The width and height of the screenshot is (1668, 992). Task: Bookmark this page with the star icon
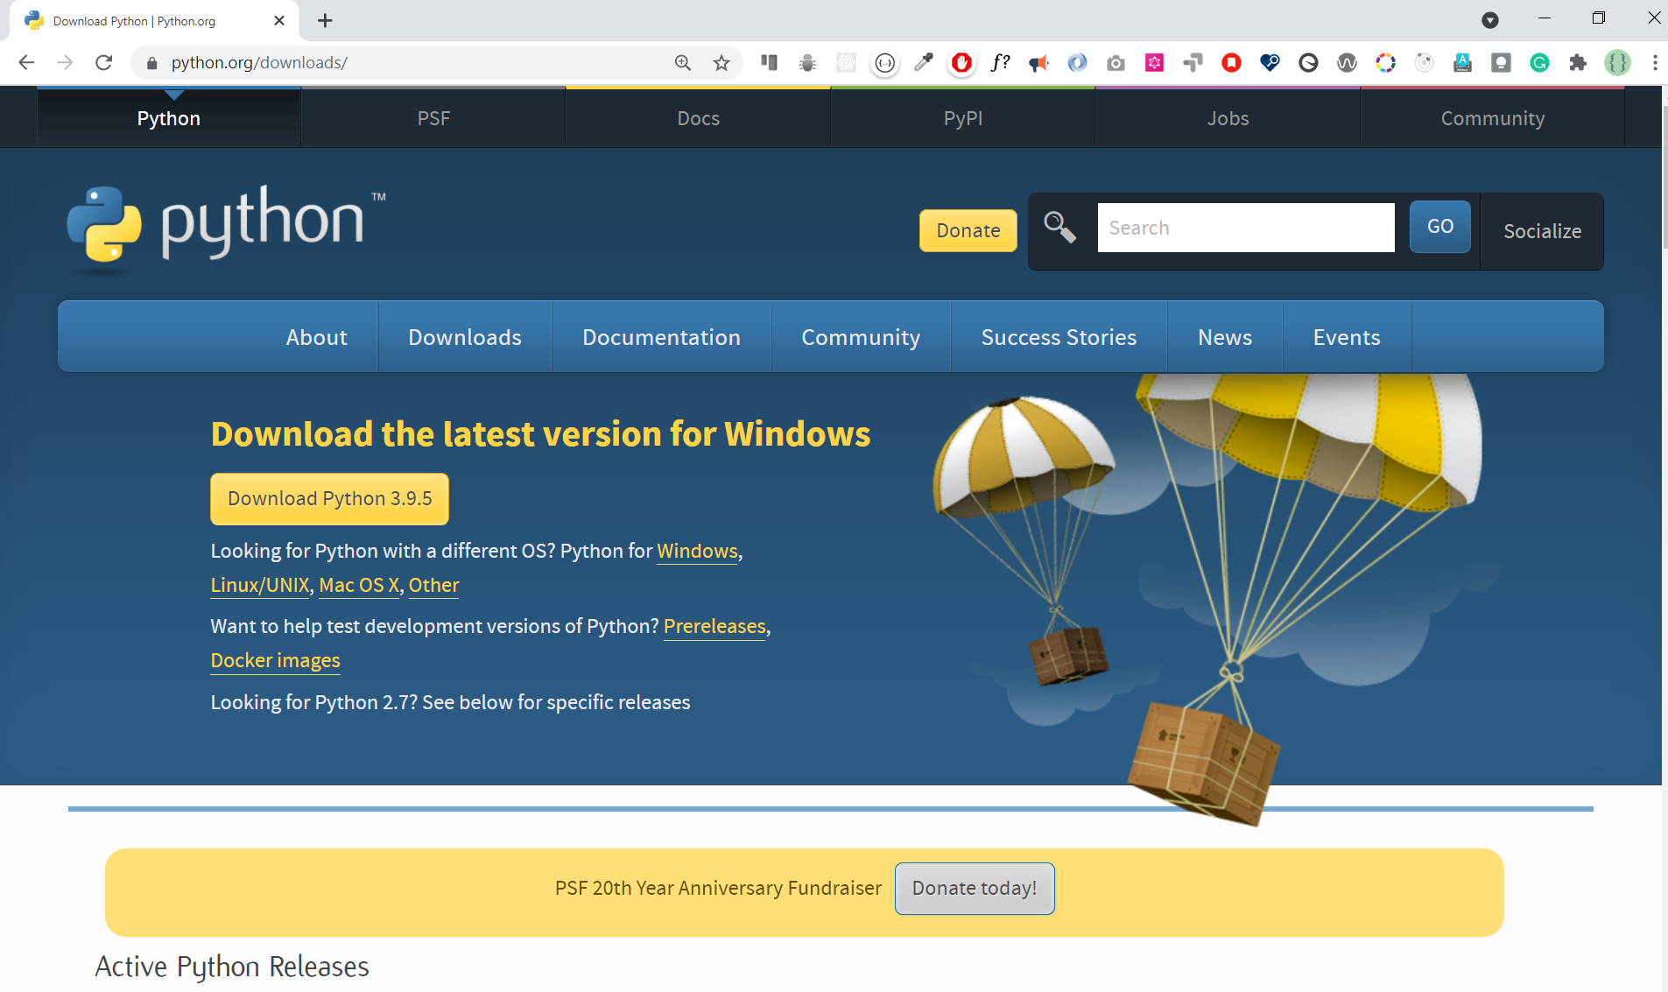coord(721,62)
